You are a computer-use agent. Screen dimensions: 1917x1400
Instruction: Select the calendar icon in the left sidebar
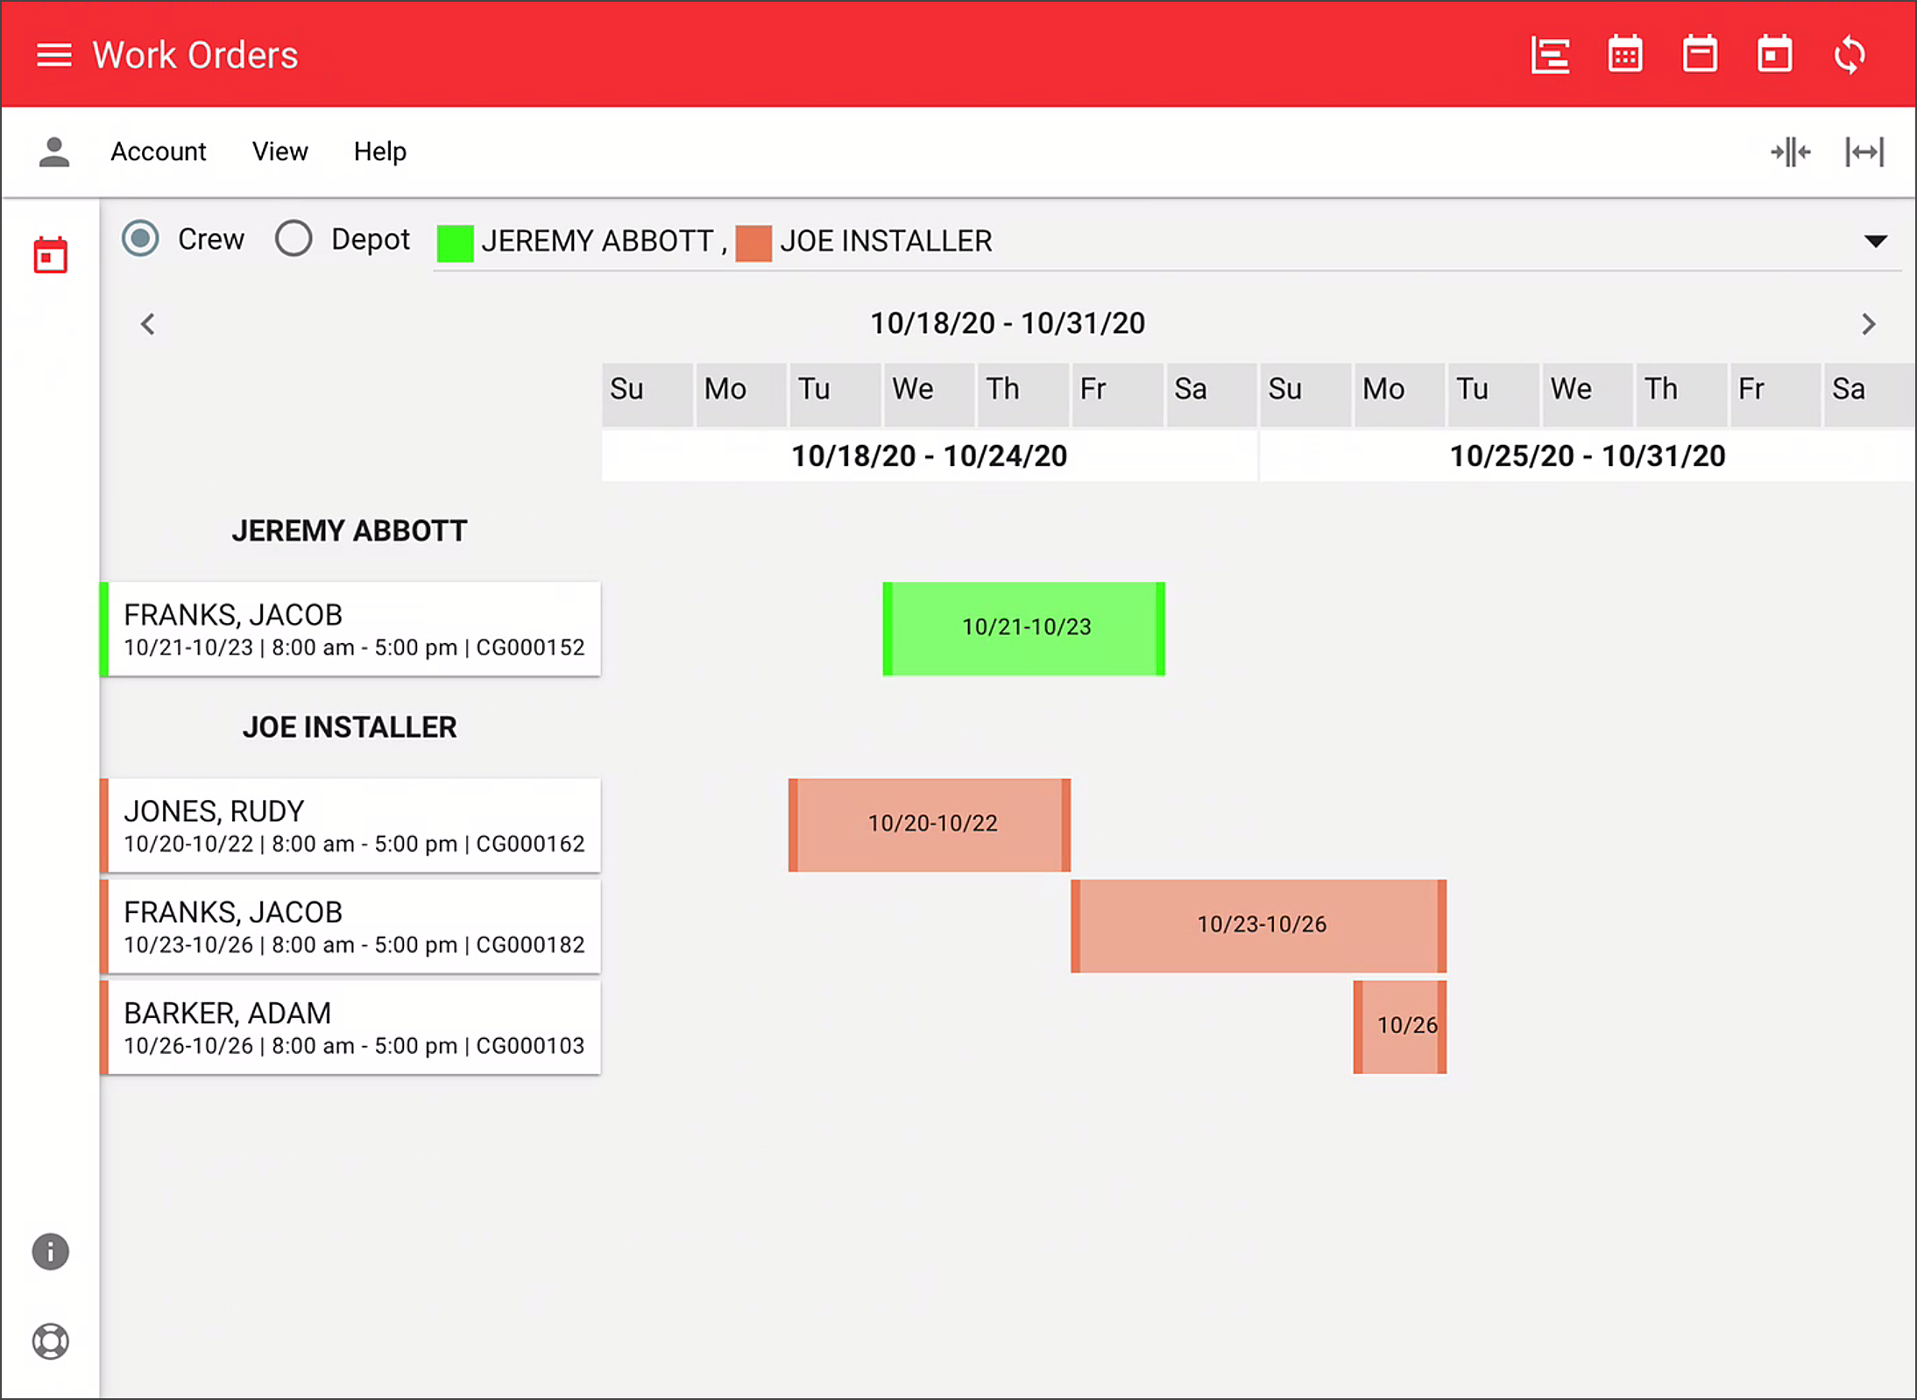click(50, 253)
